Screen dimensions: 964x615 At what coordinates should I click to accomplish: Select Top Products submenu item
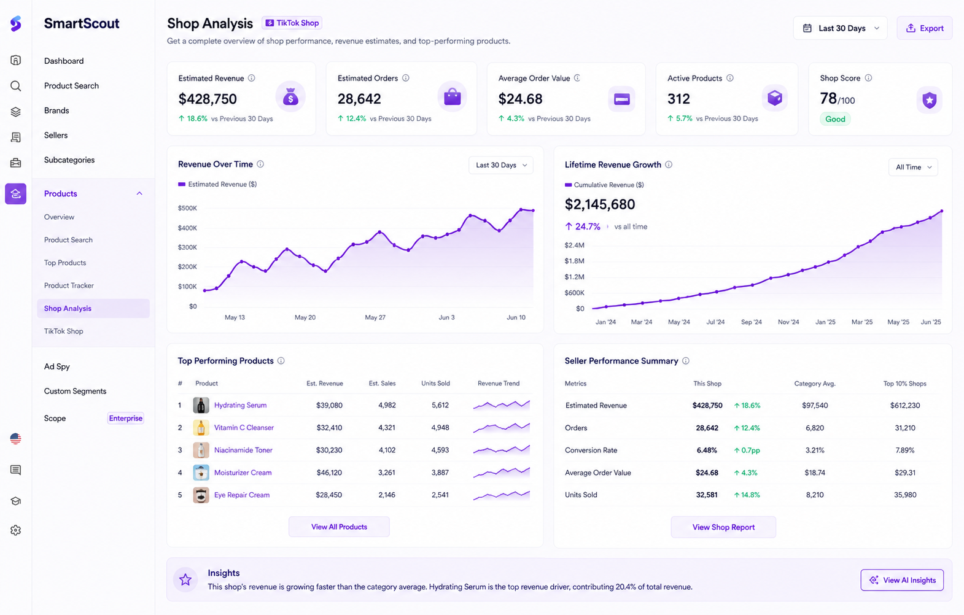(x=65, y=263)
